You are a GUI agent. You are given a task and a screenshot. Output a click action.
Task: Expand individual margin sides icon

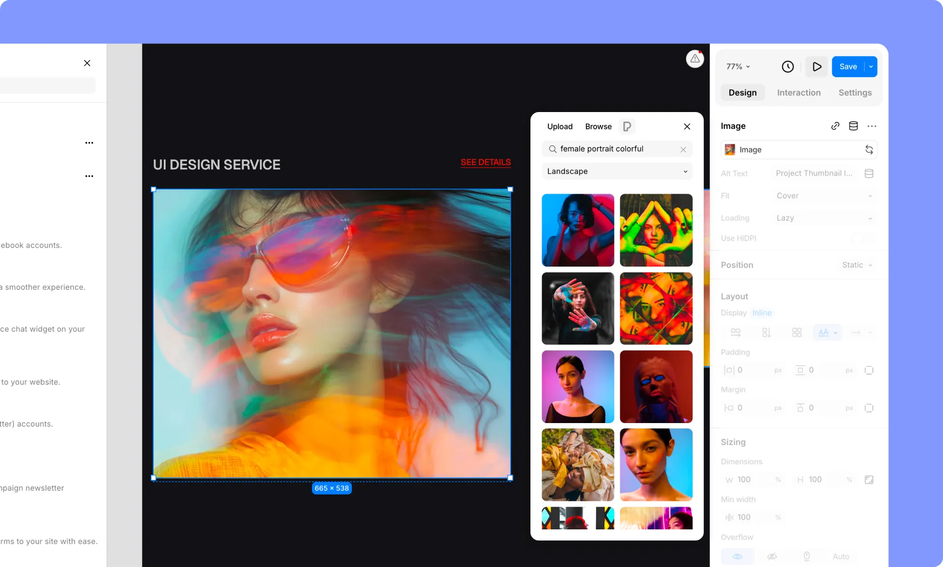(x=869, y=408)
